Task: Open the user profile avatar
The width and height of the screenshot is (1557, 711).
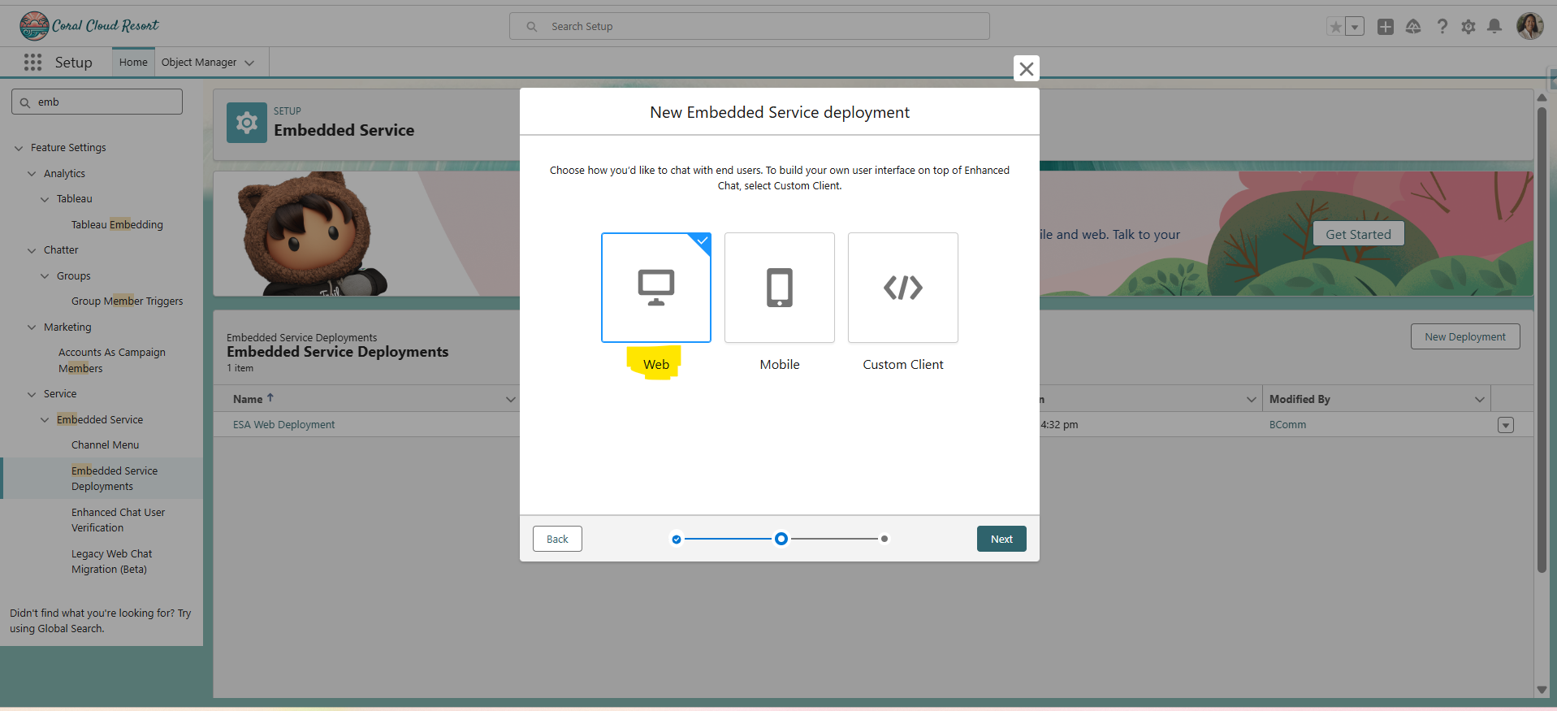Action: pos(1530,26)
